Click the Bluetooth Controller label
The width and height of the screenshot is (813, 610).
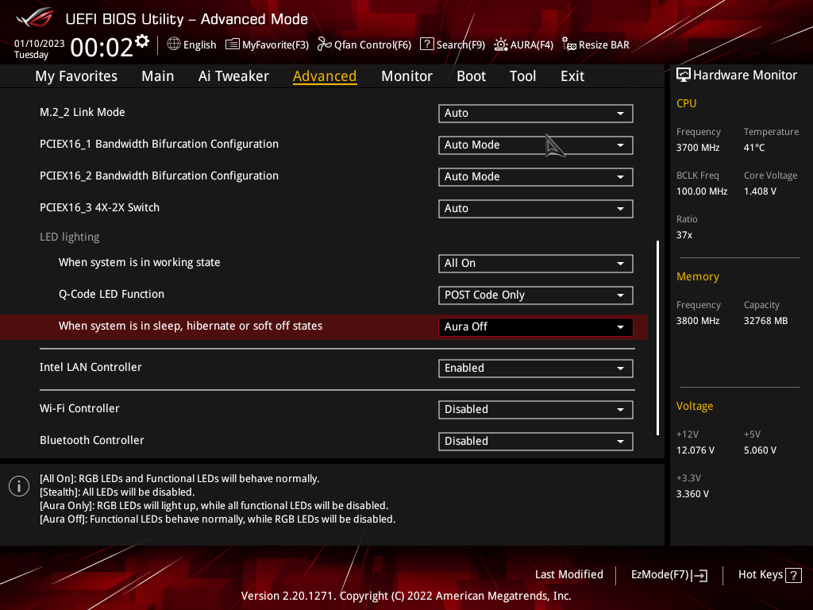(92, 440)
